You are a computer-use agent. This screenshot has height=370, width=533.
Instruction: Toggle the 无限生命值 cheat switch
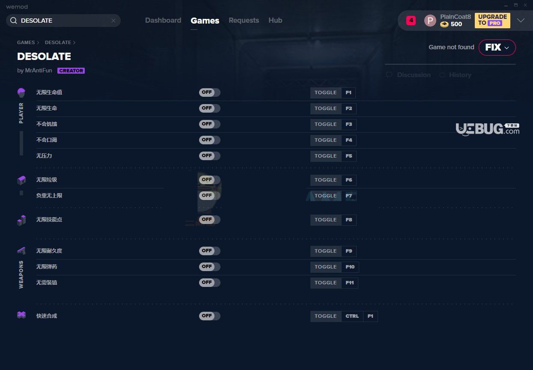point(210,92)
